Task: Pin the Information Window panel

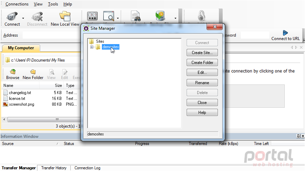Action: click(x=298, y=136)
